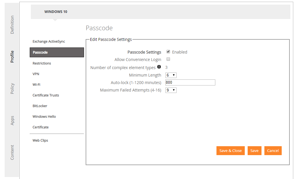The image size is (297, 179).
Task: Select Passcode in the profile list
Action: pyautogui.click(x=57, y=52)
